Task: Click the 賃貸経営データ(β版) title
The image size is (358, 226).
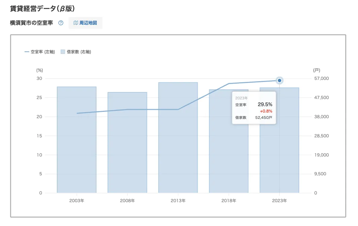Action: coord(42,8)
